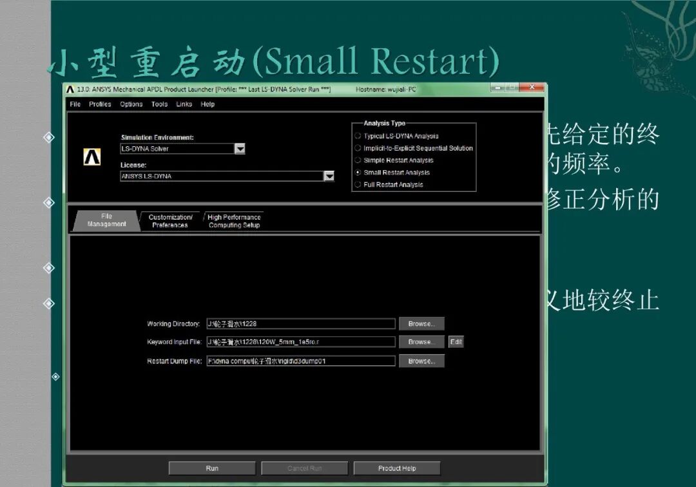Browse for the Working Directory
This screenshot has width=696, height=487.
coord(421,324)
